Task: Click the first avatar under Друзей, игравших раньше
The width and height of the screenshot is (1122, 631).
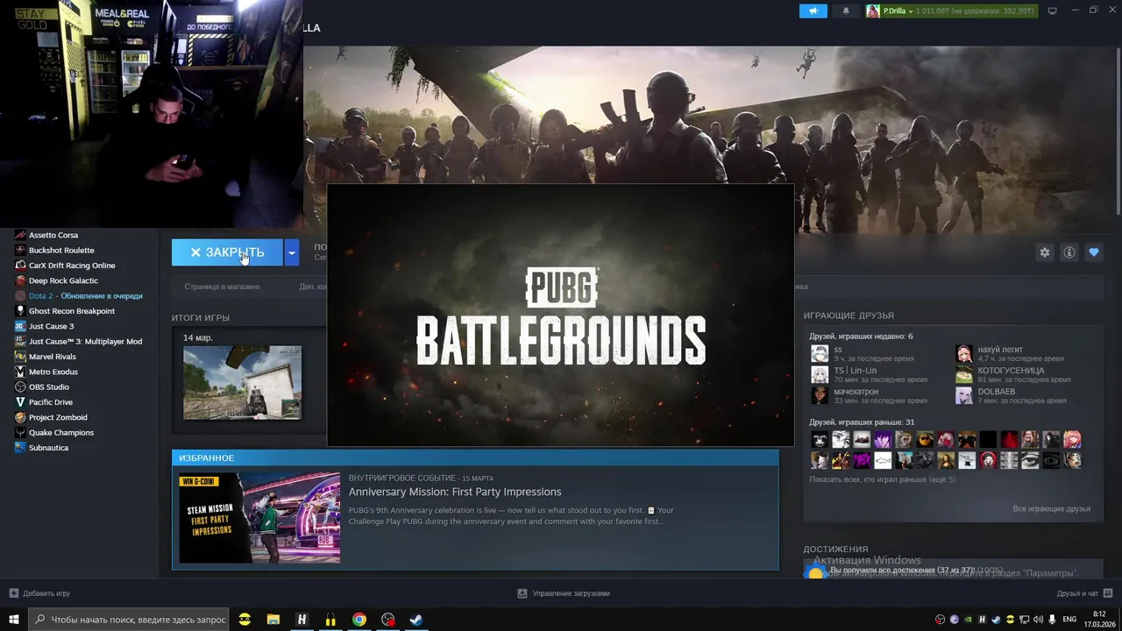Action: point(820,440)
